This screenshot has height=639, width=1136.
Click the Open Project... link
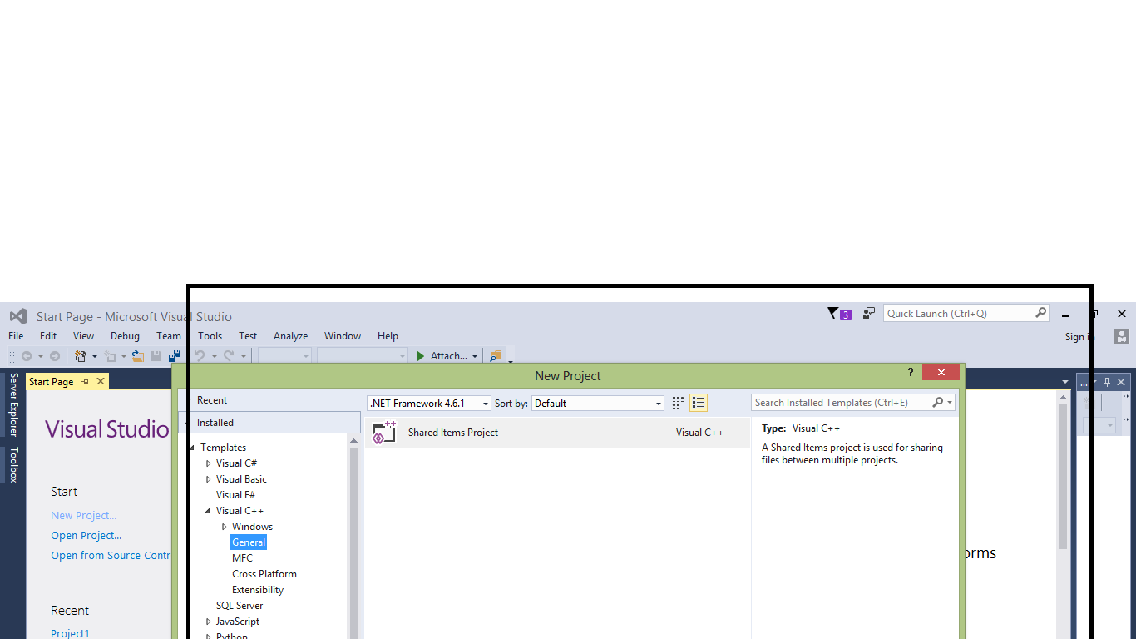coord(86,536)
